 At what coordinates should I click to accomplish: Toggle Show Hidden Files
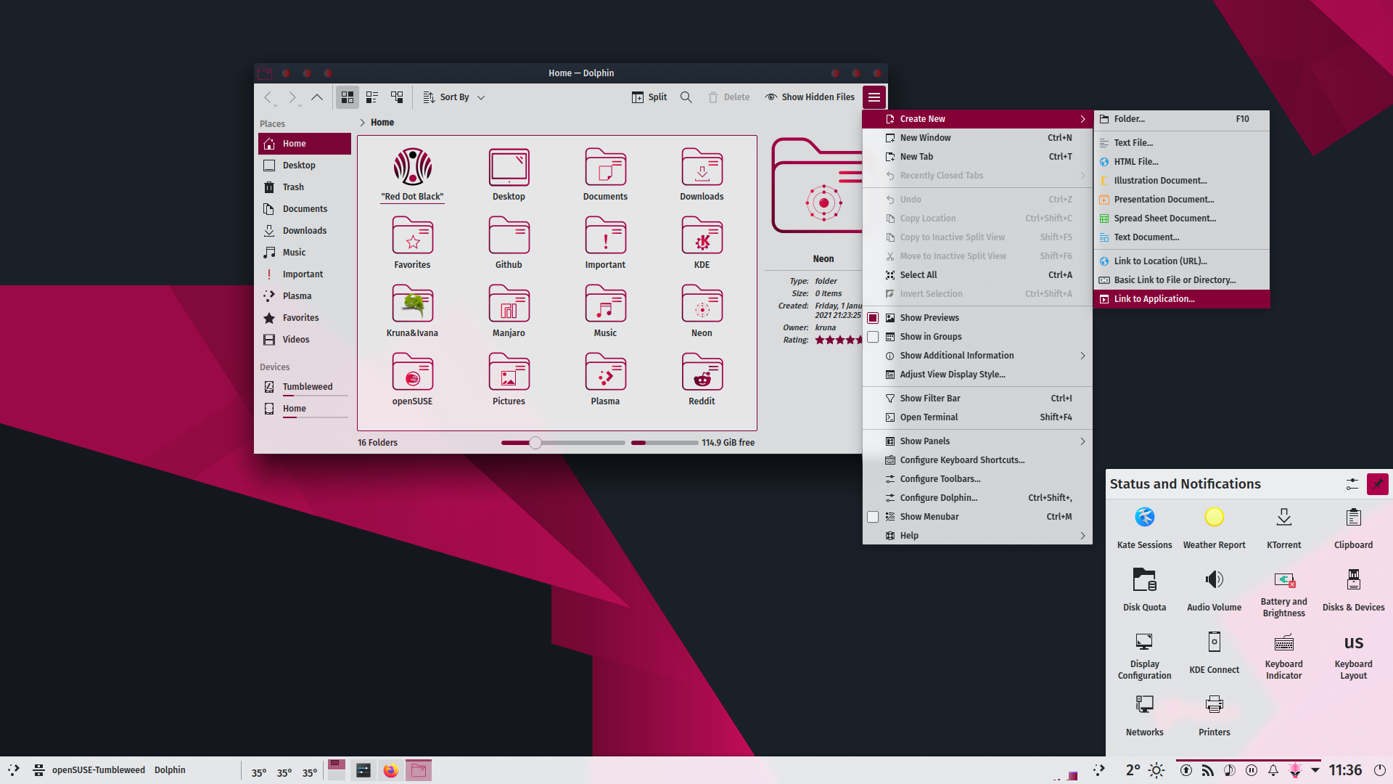pos(810,97)
